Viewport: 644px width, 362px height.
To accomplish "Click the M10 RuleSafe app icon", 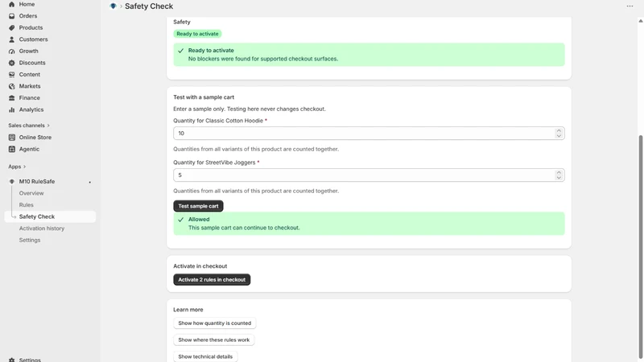I will coord(11,182).
